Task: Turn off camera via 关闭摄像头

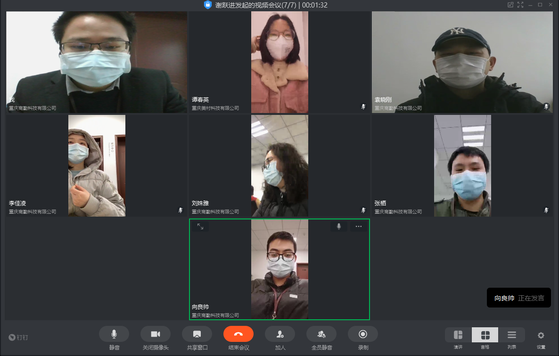Action: pyautogui.click(x=155, y=334)
